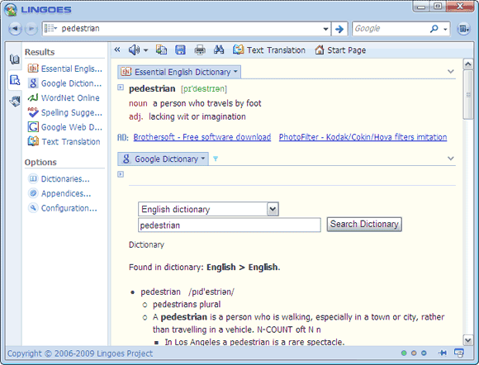479x365 pixels.
Task: Click the Text Translation toolbar button
Action: click(x=269, y=50)
